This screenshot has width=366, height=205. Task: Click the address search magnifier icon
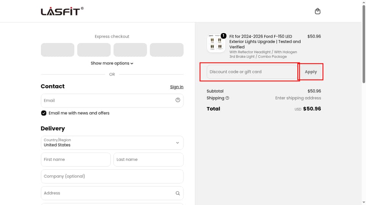pos(178,193)
